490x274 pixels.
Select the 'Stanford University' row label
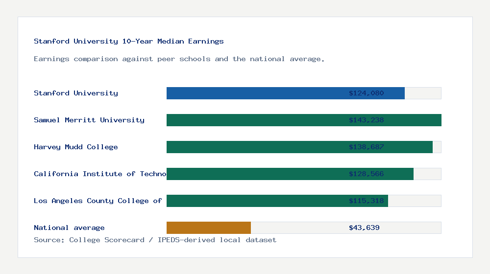point(76,93)
